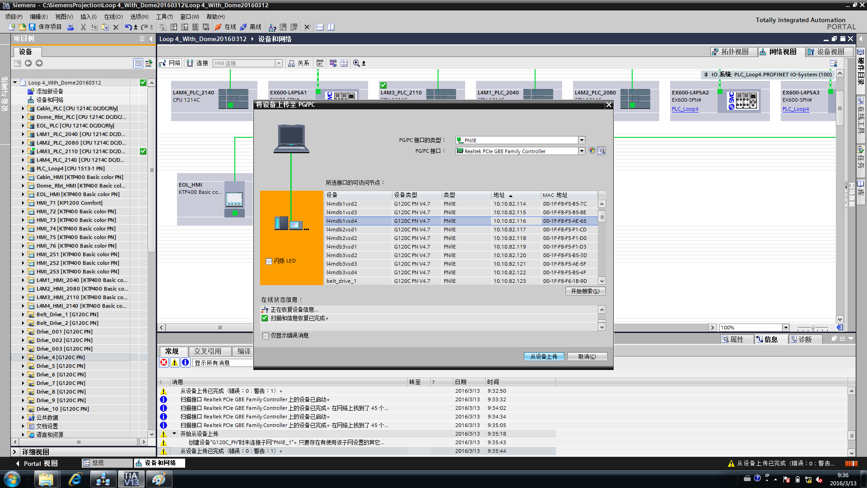
Task: Open the Online menu in the menu bar
Action: pos(113,17)
